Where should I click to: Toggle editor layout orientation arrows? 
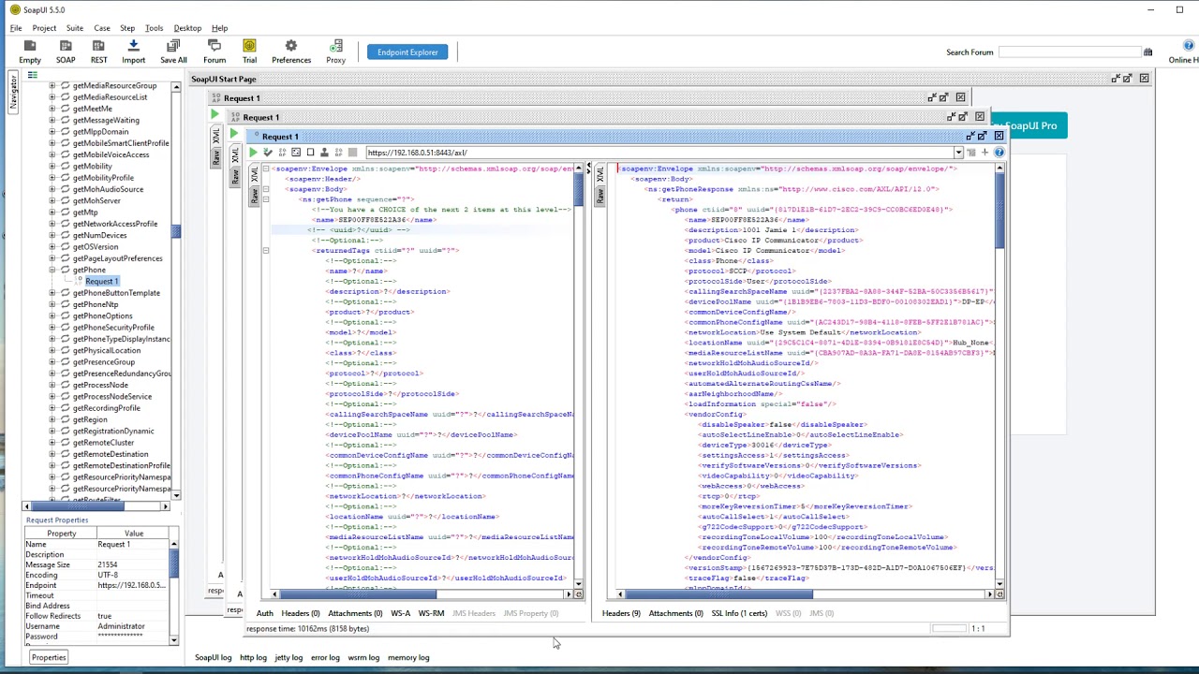click(x=588, y=168)
